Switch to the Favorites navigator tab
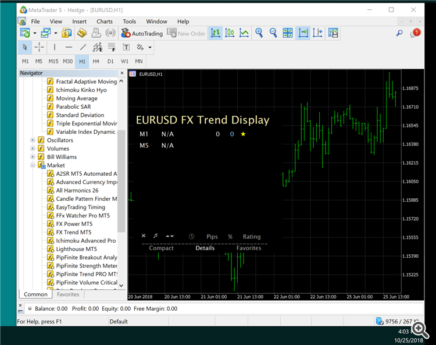Image resolution: width=436 pixels, height=345 pixels. click(68, 294)
